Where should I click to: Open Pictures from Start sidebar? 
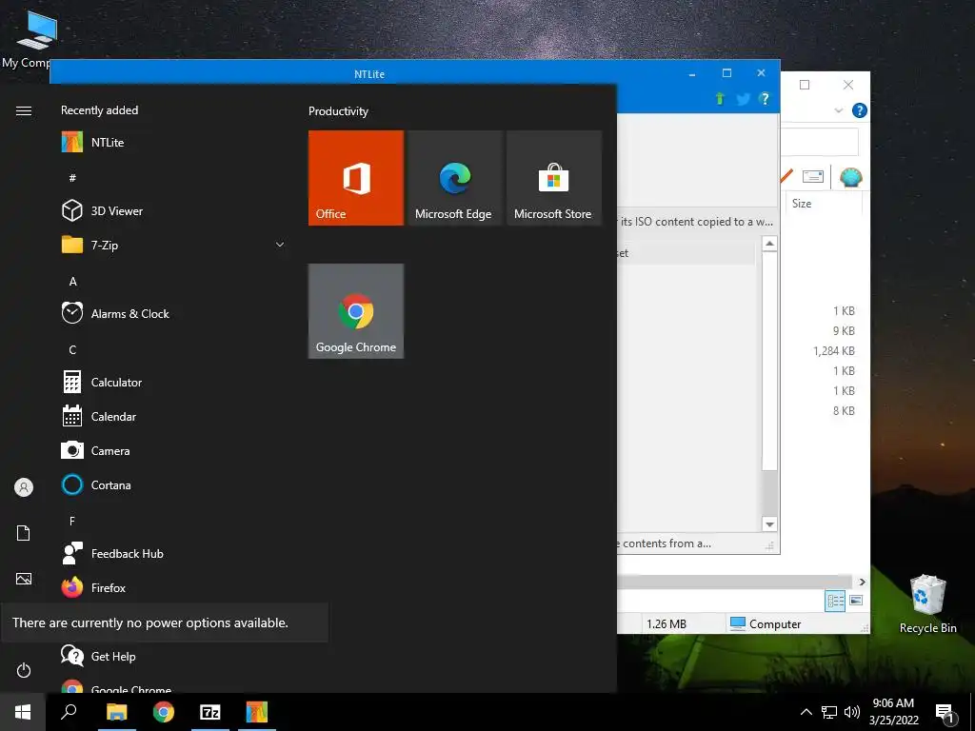pyautogui.click(x=24, y=579)
